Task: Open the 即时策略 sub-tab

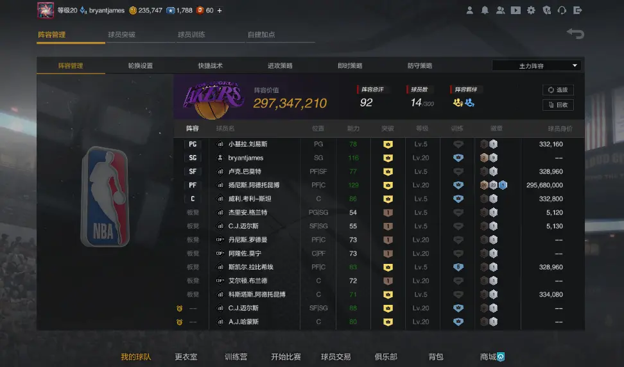Action: (x=351, y=65)
